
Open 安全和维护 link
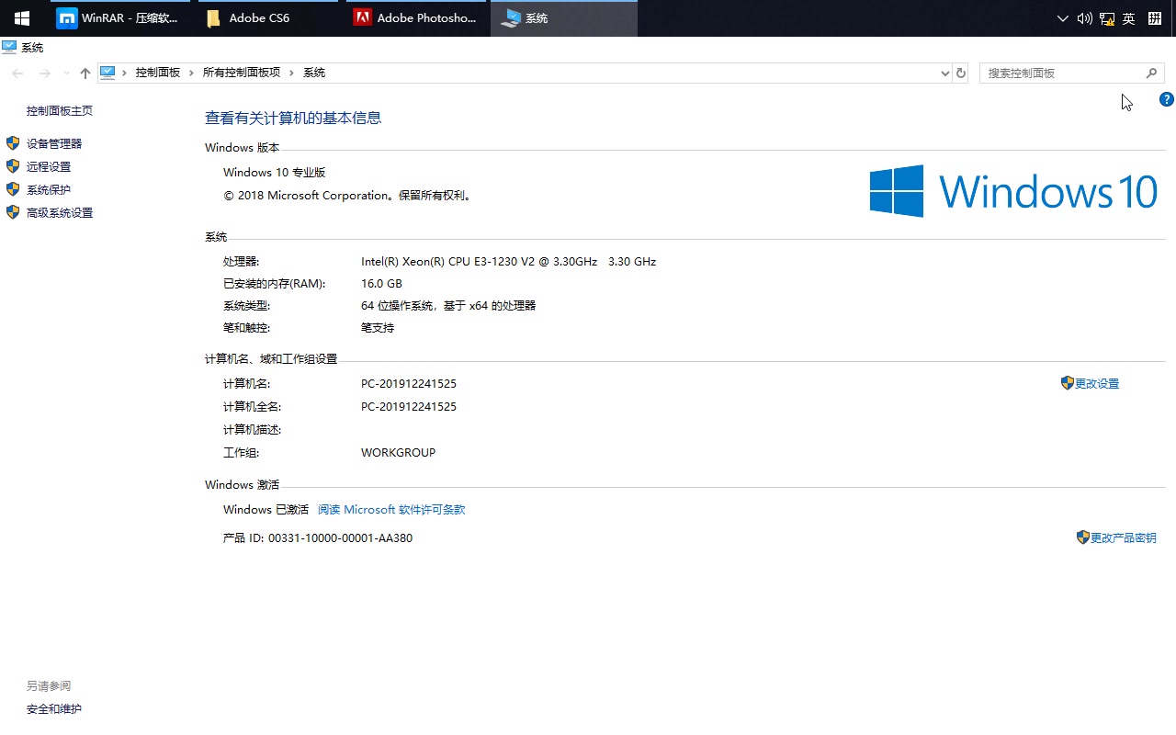pos(54,709)
